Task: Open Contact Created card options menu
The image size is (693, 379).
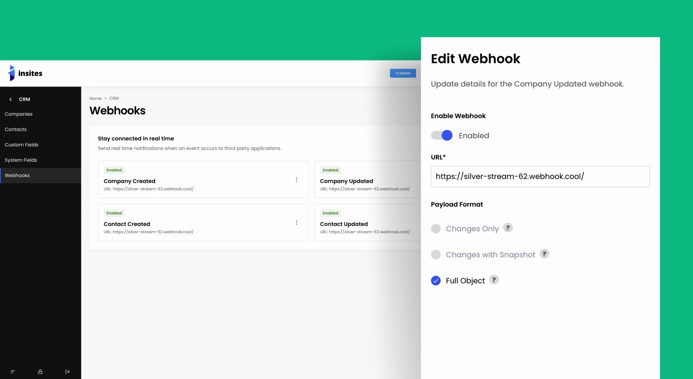Action: (x=296, y=223)
